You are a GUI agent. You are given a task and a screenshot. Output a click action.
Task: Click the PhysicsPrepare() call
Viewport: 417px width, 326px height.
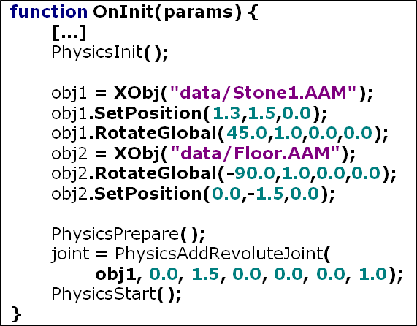coord(129,234)
